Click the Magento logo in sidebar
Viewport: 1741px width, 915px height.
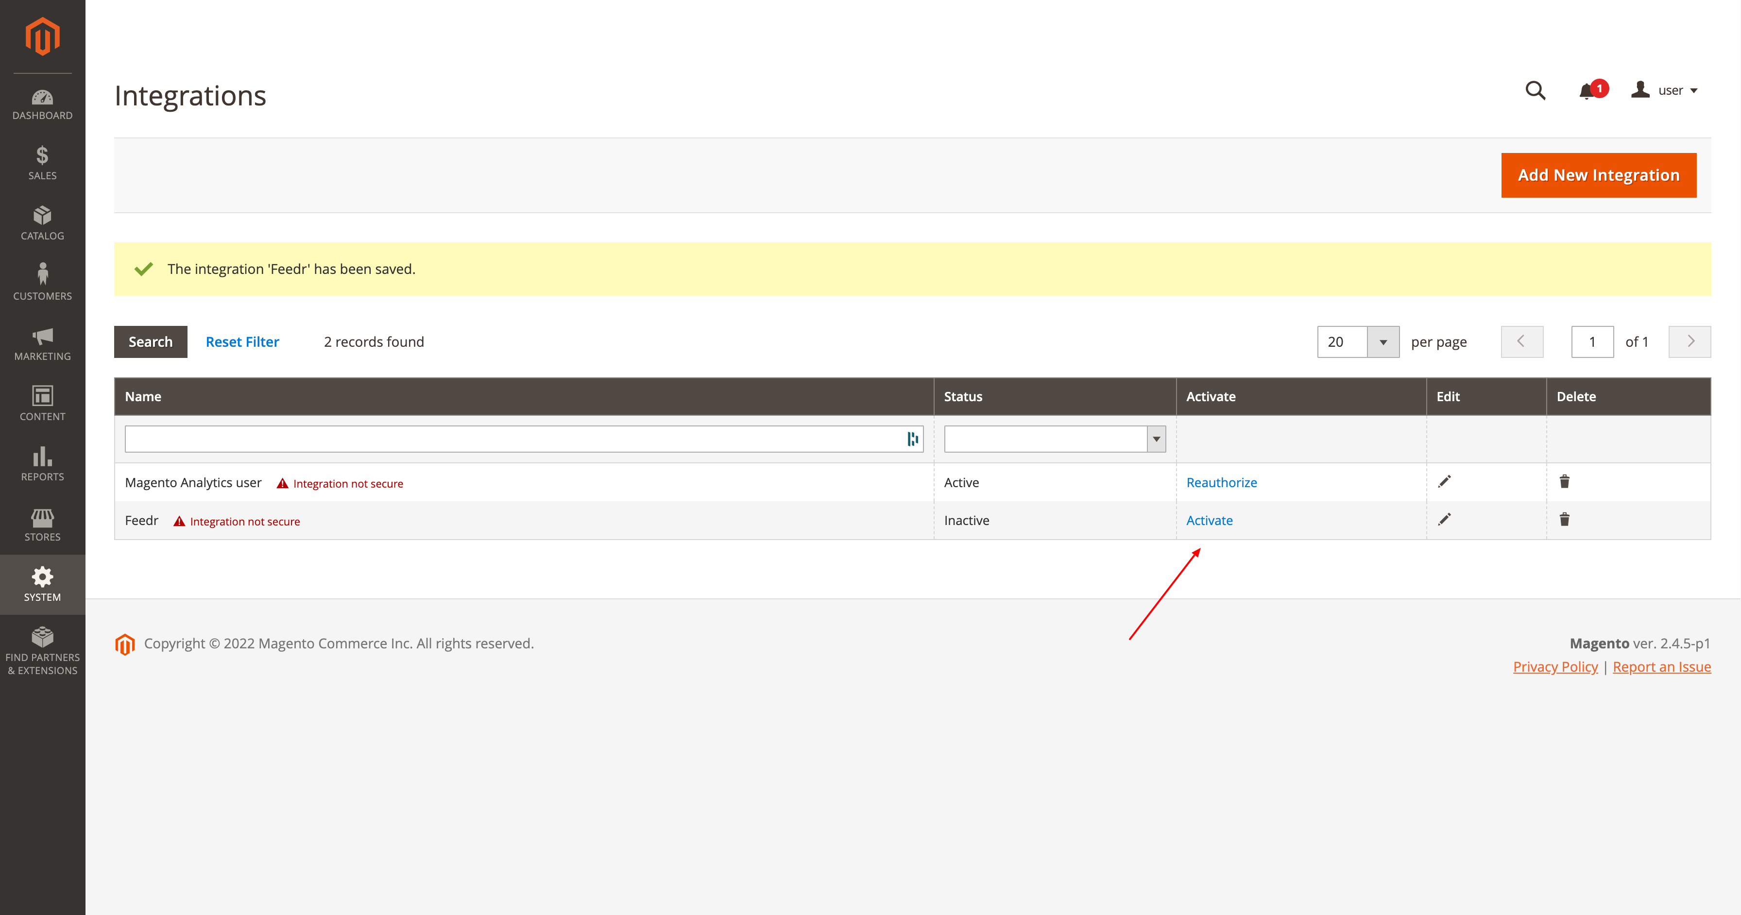43,36
